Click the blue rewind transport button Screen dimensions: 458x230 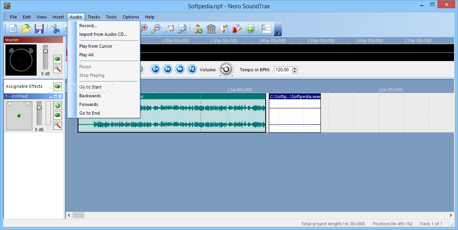pos(168,69)
